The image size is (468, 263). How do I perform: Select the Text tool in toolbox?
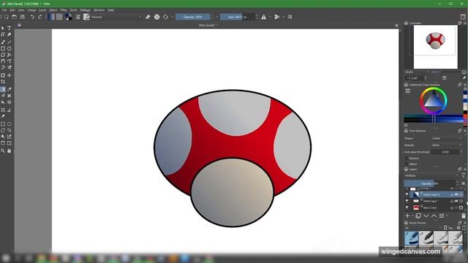10,28
